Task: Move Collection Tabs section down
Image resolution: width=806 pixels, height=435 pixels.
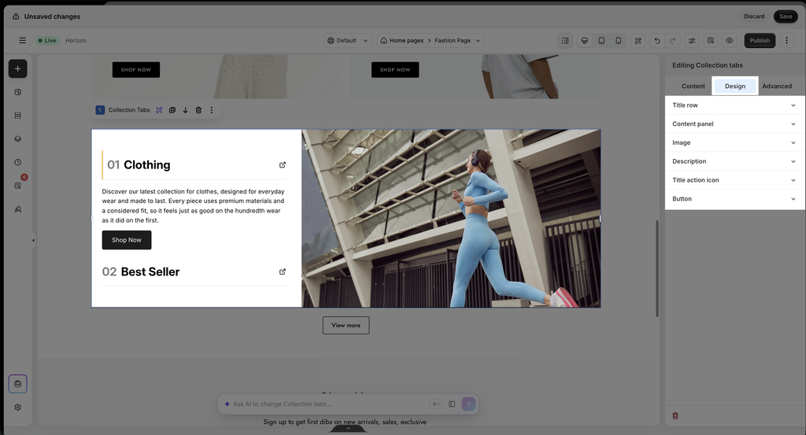Action: click(185, 110)
